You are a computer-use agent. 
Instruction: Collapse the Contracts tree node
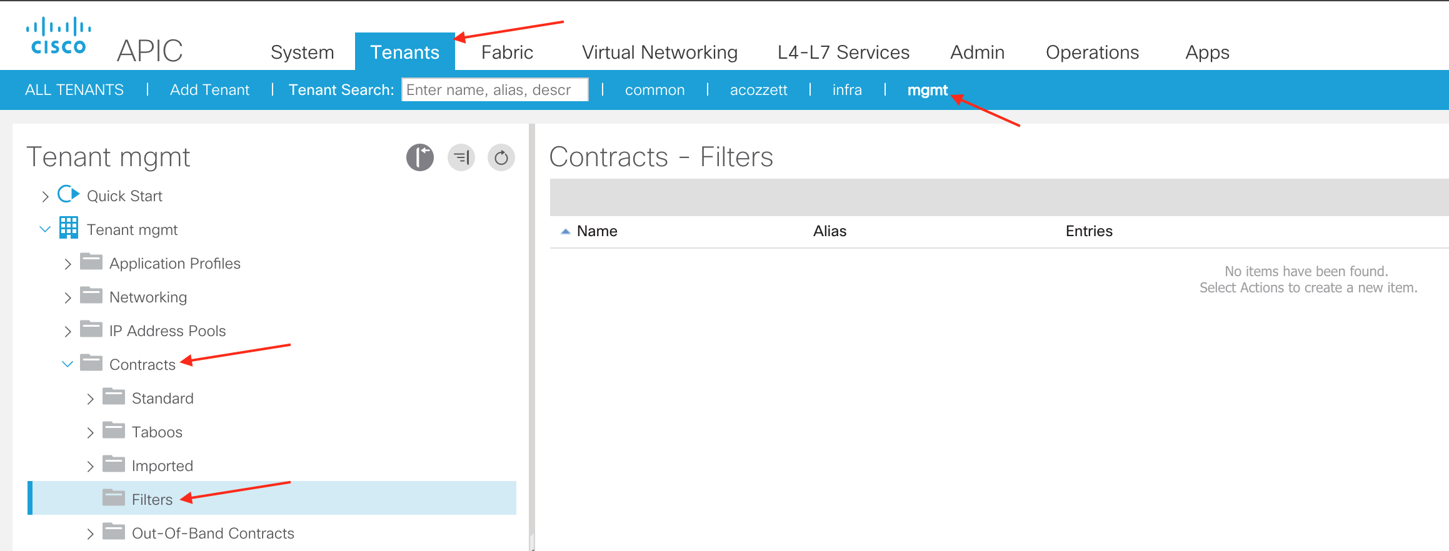click(68, 364)
